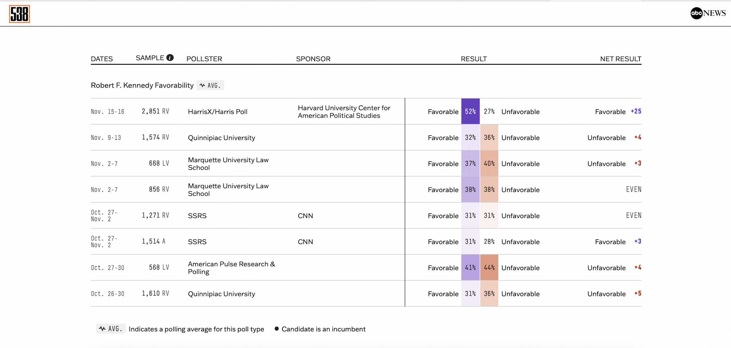Click the 44% unfavorable orange cell
Viewport: 731px width, 348px height.
coord(489,268)
